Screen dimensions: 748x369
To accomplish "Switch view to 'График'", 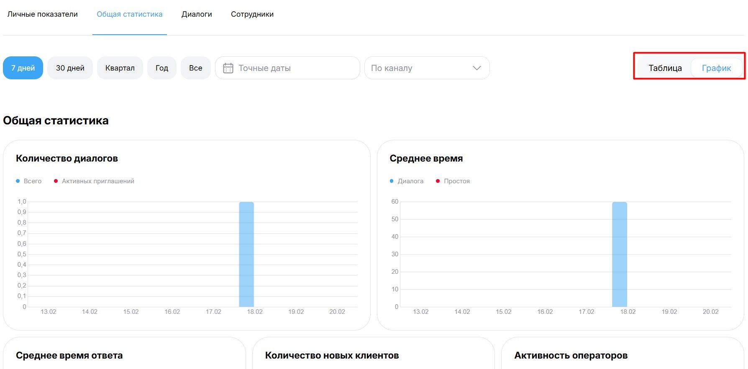I will 716,68.
